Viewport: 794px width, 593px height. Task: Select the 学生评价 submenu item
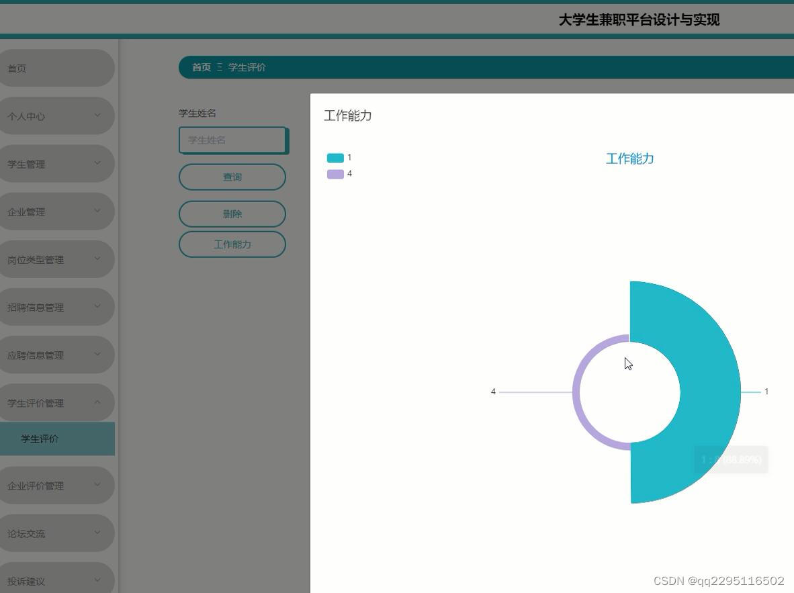coord(57,438)
